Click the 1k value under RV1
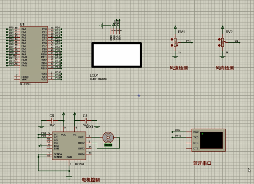The image size is (254, 184). point(180,53)
